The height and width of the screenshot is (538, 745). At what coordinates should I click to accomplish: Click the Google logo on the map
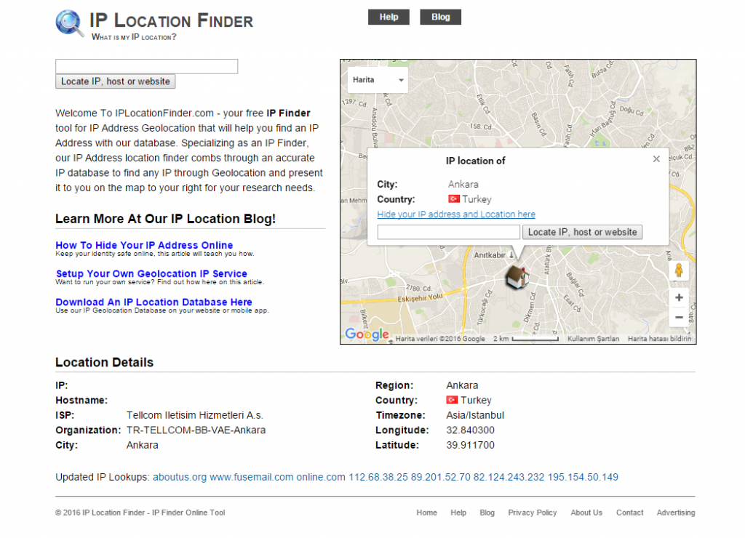[367, 334]
